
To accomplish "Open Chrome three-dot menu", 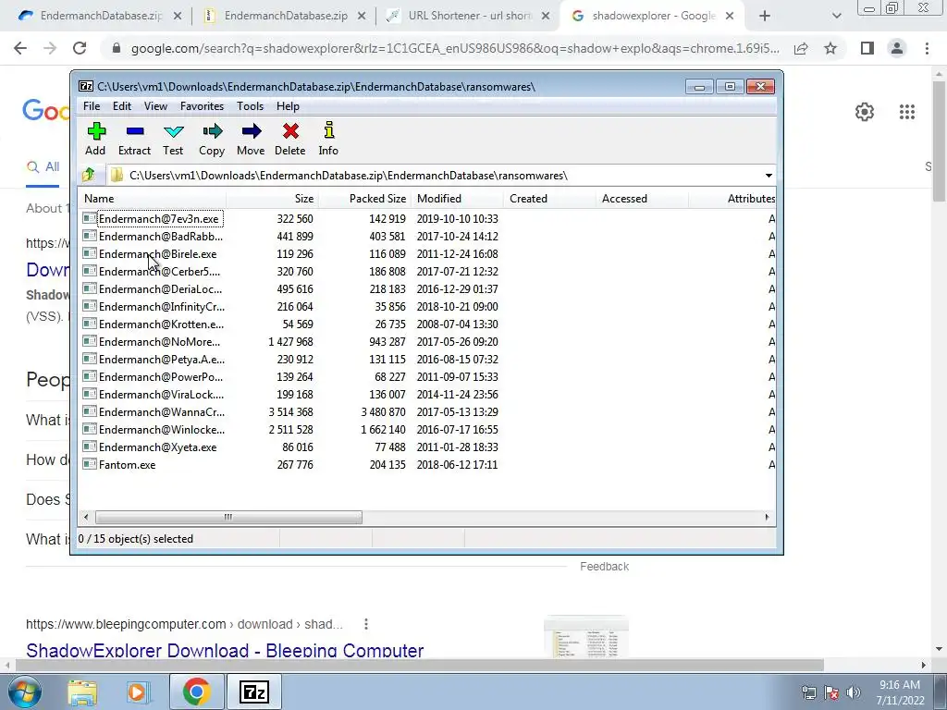I will point(927,48).
